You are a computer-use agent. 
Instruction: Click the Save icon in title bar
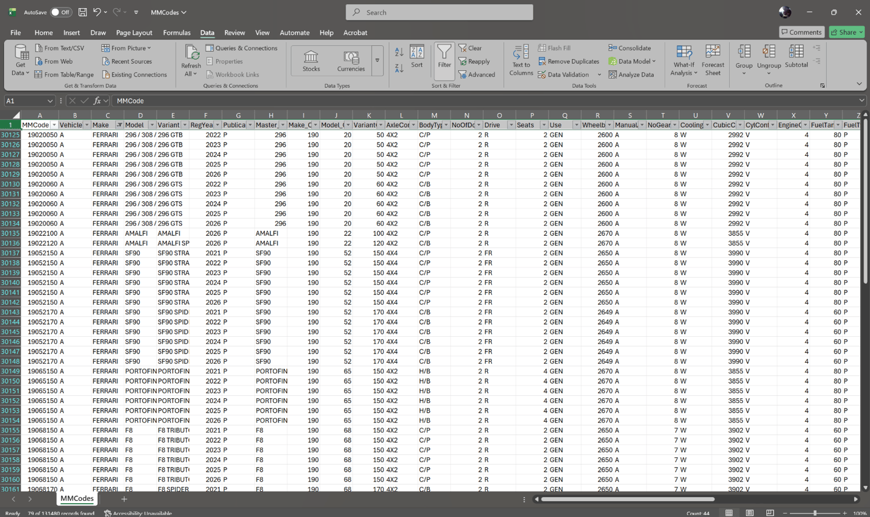[83, 12]
